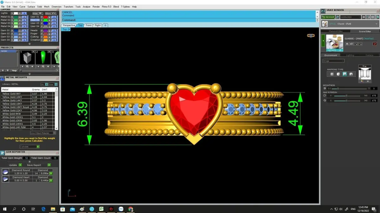Select the Environment tab
This screenshot has height=213, width=380.
tap(331, 55)
